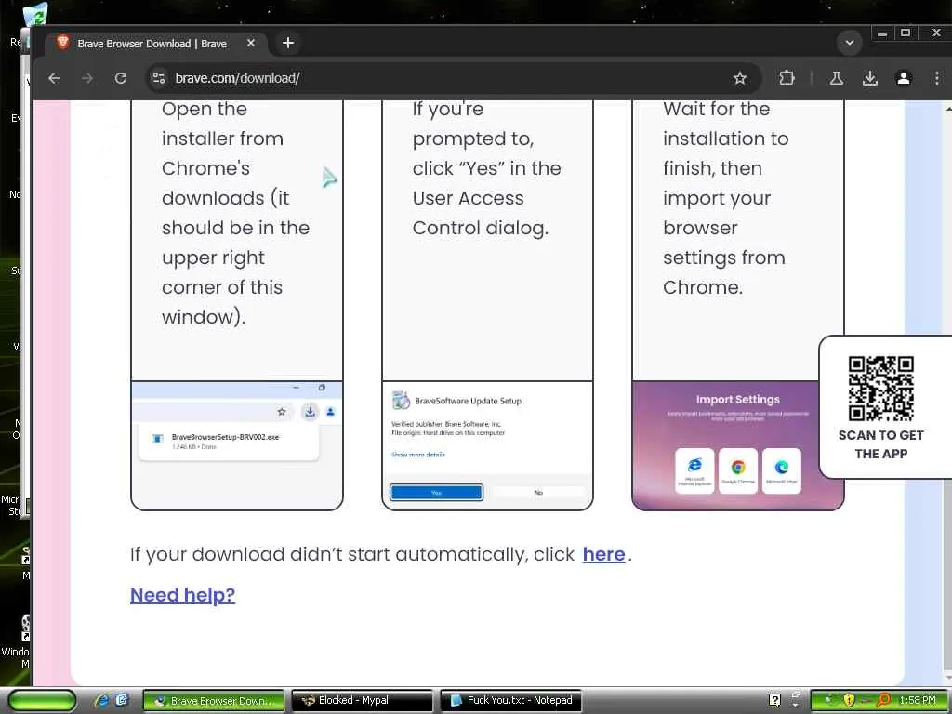This screenshot has height=714, width=952.
Task: Switch to the Blocked - Mypal window
Action: tap(363, 701)
